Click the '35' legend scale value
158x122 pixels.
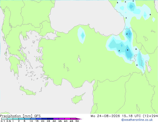(x=60, y=121)
